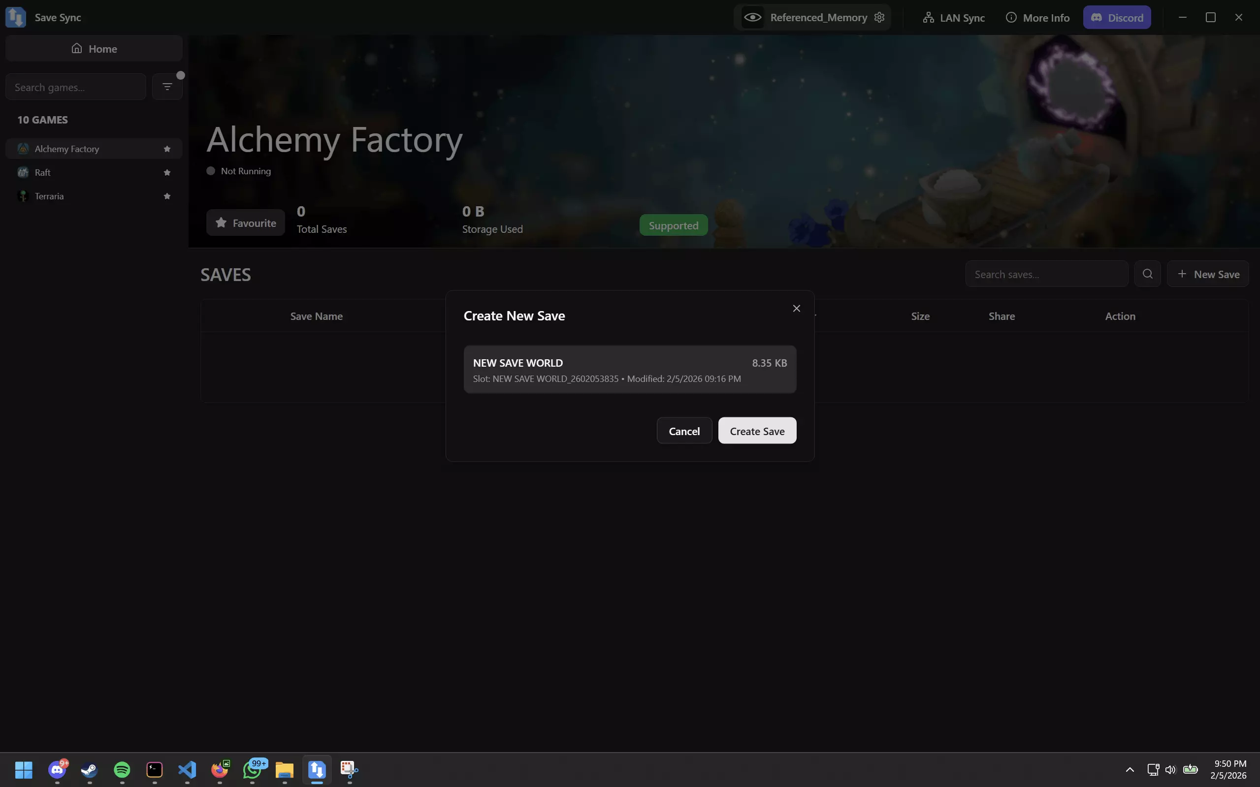Viewport: 1260px width, 787px height.
Task: Click the Discord button
Action: [x=1117, y=18]
